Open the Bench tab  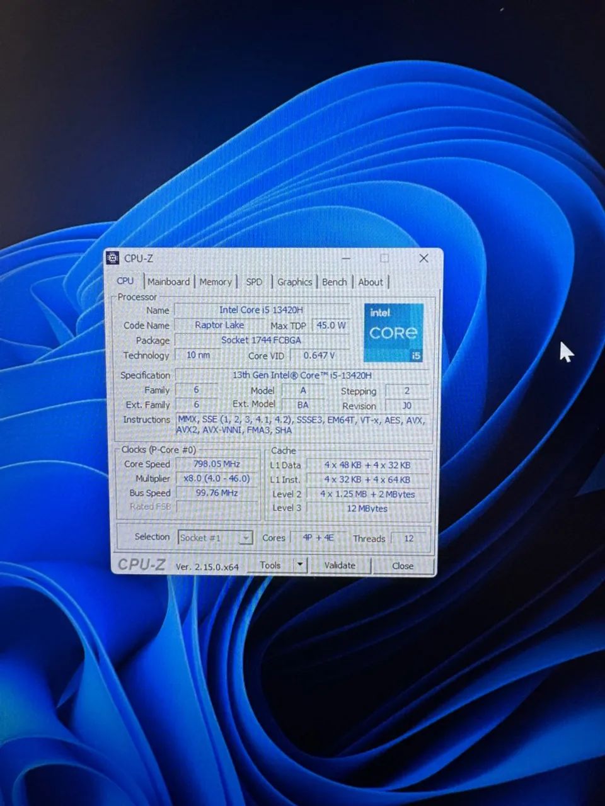point(334,281)
